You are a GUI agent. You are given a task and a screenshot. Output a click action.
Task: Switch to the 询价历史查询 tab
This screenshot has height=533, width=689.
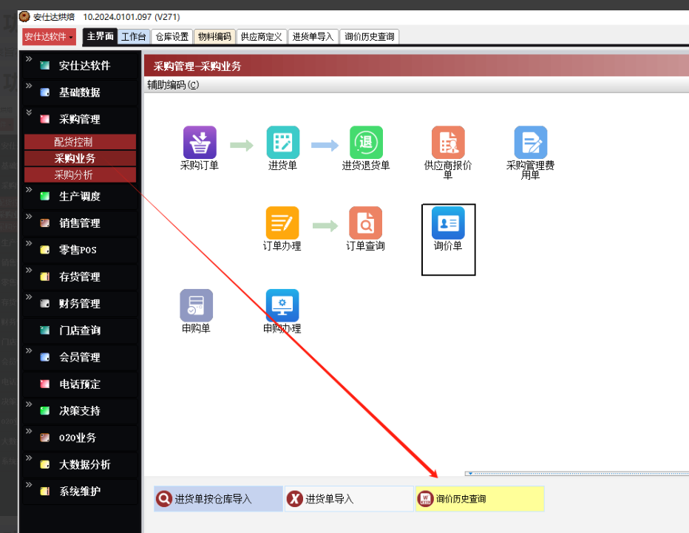[x=369, y=36]
